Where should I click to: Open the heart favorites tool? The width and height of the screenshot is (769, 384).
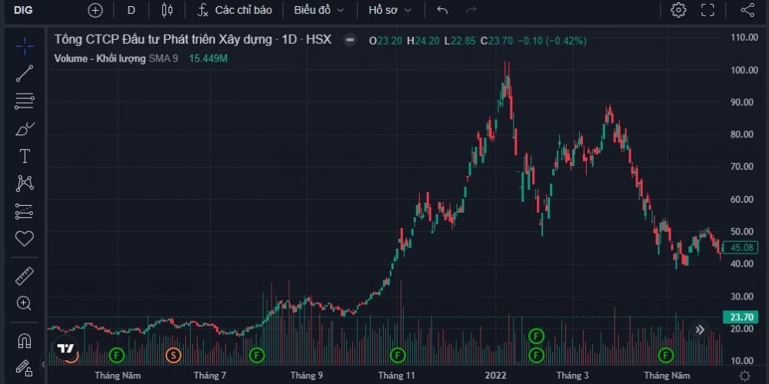[x=25, y=239]
